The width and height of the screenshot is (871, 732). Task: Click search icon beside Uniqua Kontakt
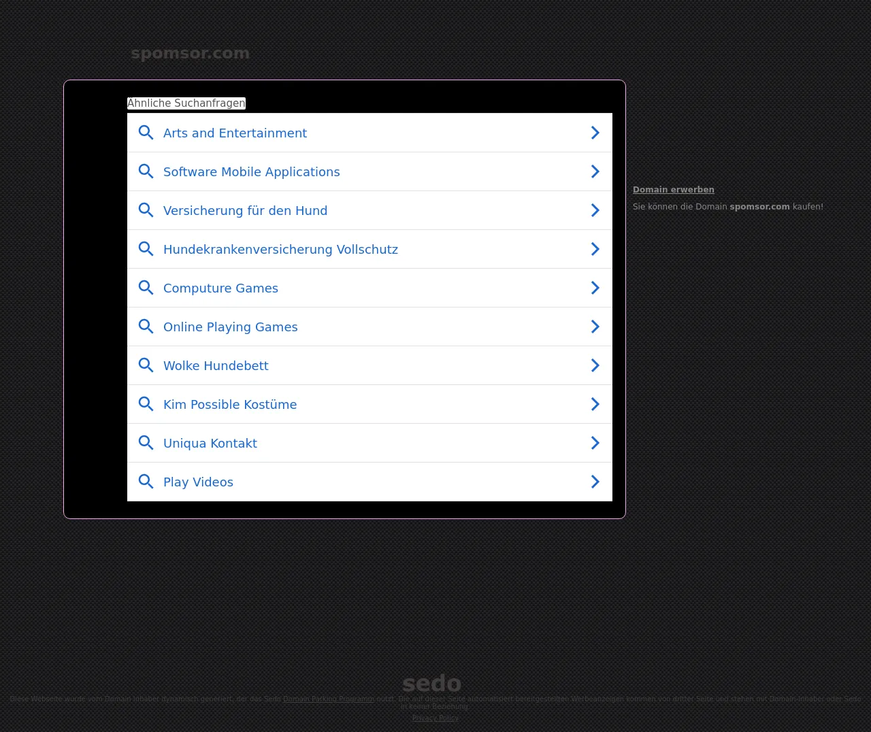coord(146,443)
